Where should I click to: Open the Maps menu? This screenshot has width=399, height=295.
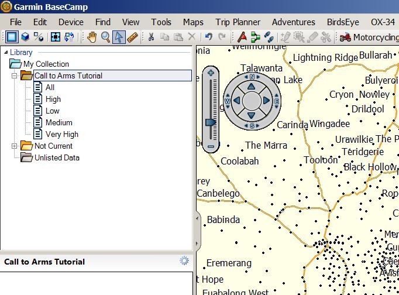[x=193, y=22]
